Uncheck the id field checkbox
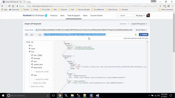This screenshot has width=175, height=98. [30, 45]
